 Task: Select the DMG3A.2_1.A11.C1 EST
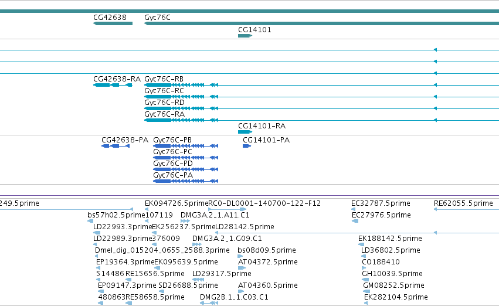185,221
